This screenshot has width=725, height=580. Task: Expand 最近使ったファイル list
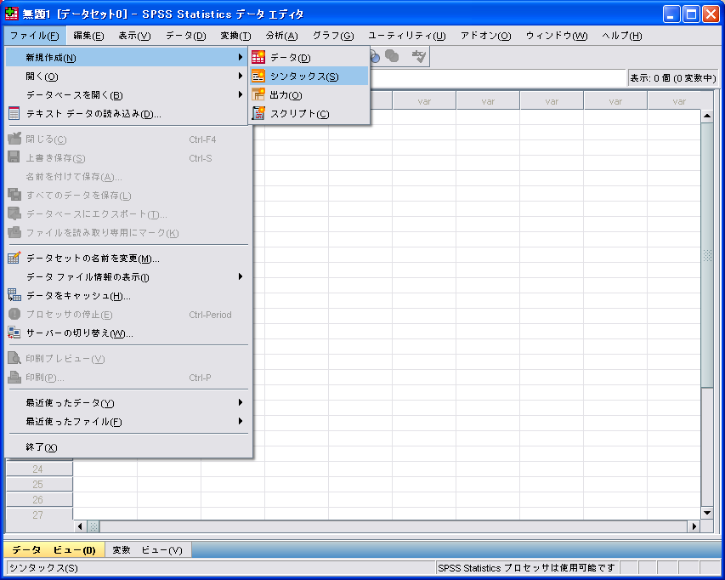[74, 422]
